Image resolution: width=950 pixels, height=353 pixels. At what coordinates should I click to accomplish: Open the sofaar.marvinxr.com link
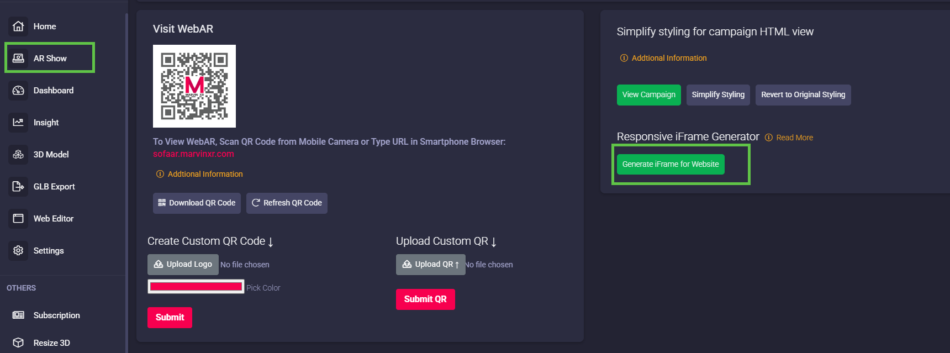point(193,154)
